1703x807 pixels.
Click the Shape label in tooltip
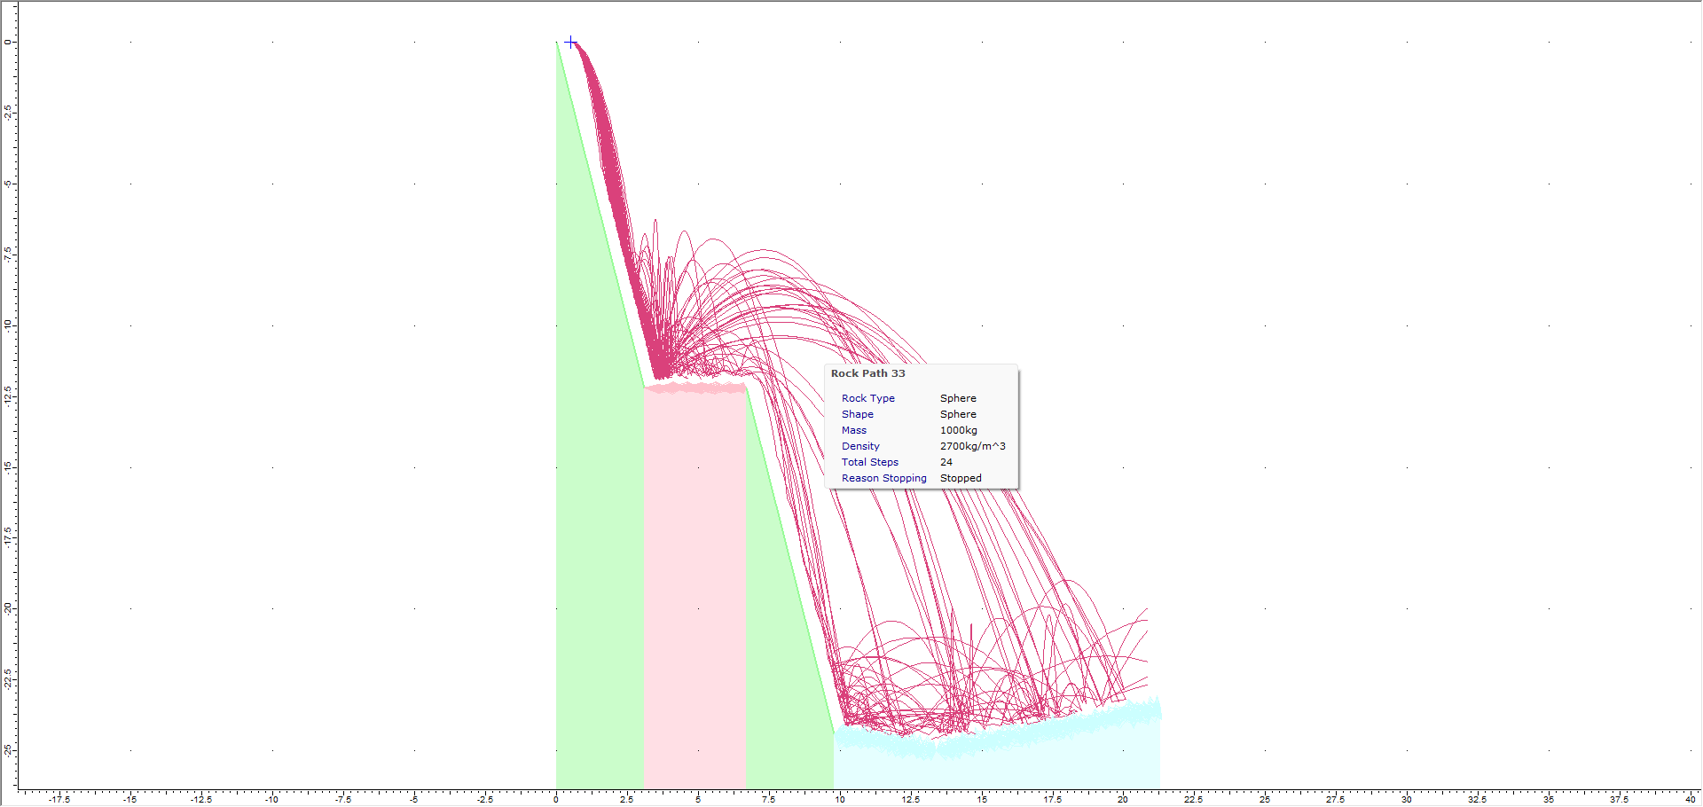click(x=857, y=414)
